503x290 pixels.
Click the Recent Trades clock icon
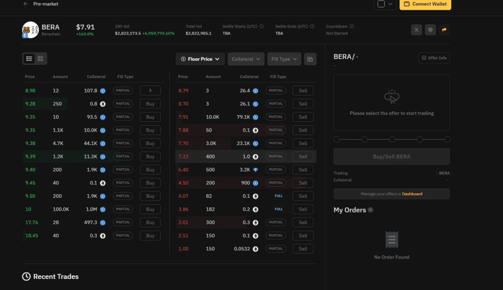[26, 277]
